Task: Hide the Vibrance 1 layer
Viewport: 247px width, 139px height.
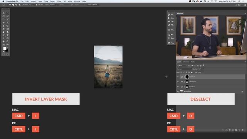Action: point(178,82)
